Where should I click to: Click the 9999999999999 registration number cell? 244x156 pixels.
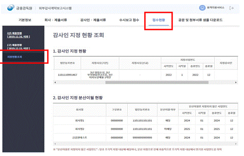[142, 138]
